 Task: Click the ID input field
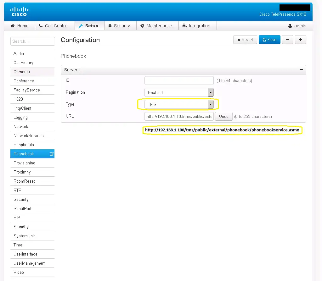[179, 80]
